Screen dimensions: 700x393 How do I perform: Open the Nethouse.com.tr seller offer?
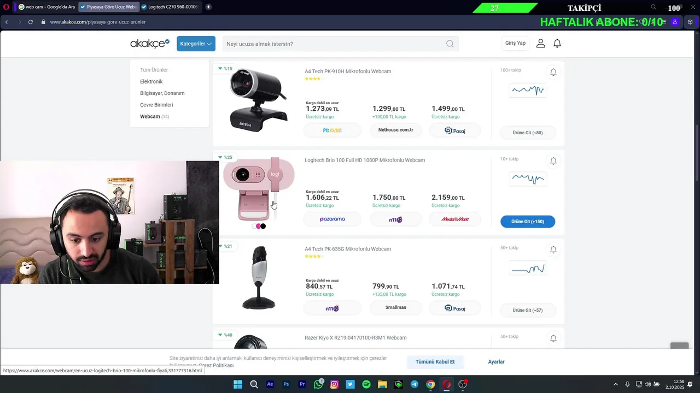pyautogui.click(x=395, y=130)
